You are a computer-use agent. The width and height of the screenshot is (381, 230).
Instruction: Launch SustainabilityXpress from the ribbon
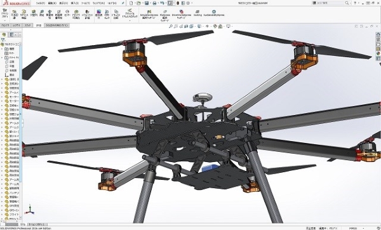[x=214, y=13]
